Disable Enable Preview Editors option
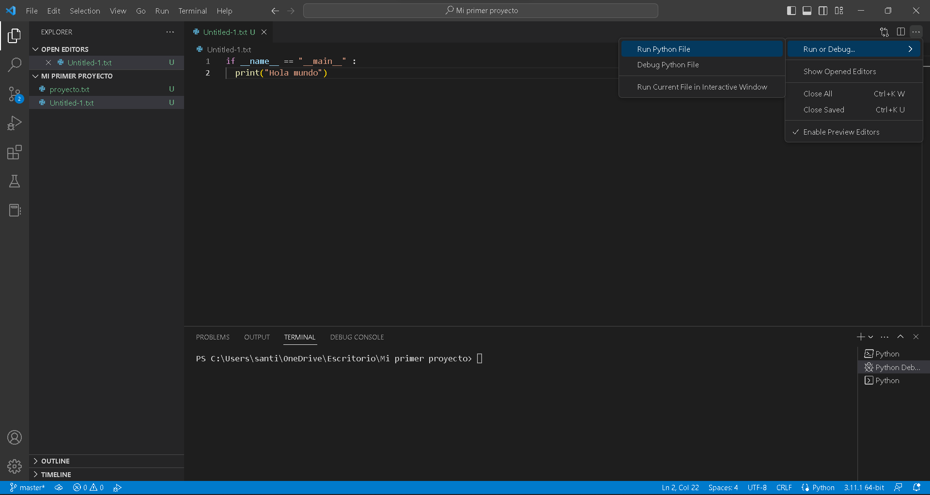The height and width of the screenshot is (495, 930). (x=841, y=131)
